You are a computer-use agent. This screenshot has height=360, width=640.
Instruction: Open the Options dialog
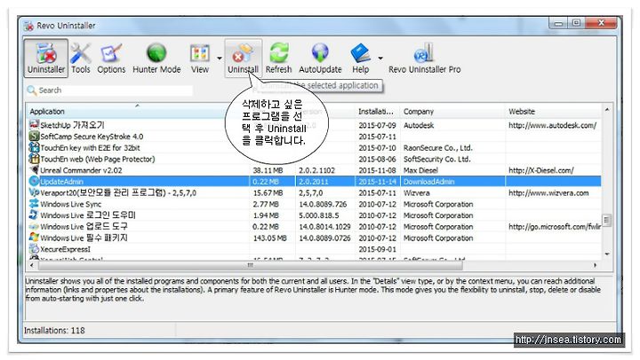[x=111, y=58]
